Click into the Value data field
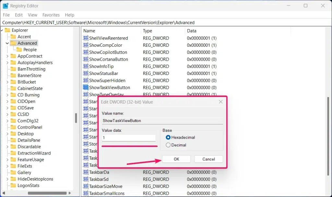 129,138
